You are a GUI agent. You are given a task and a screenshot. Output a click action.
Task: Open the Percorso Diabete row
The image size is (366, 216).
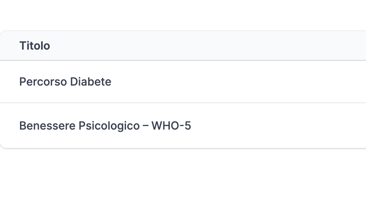65,82
